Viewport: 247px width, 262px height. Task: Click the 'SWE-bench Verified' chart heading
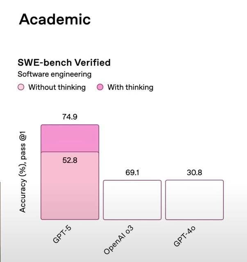[64, 63]
